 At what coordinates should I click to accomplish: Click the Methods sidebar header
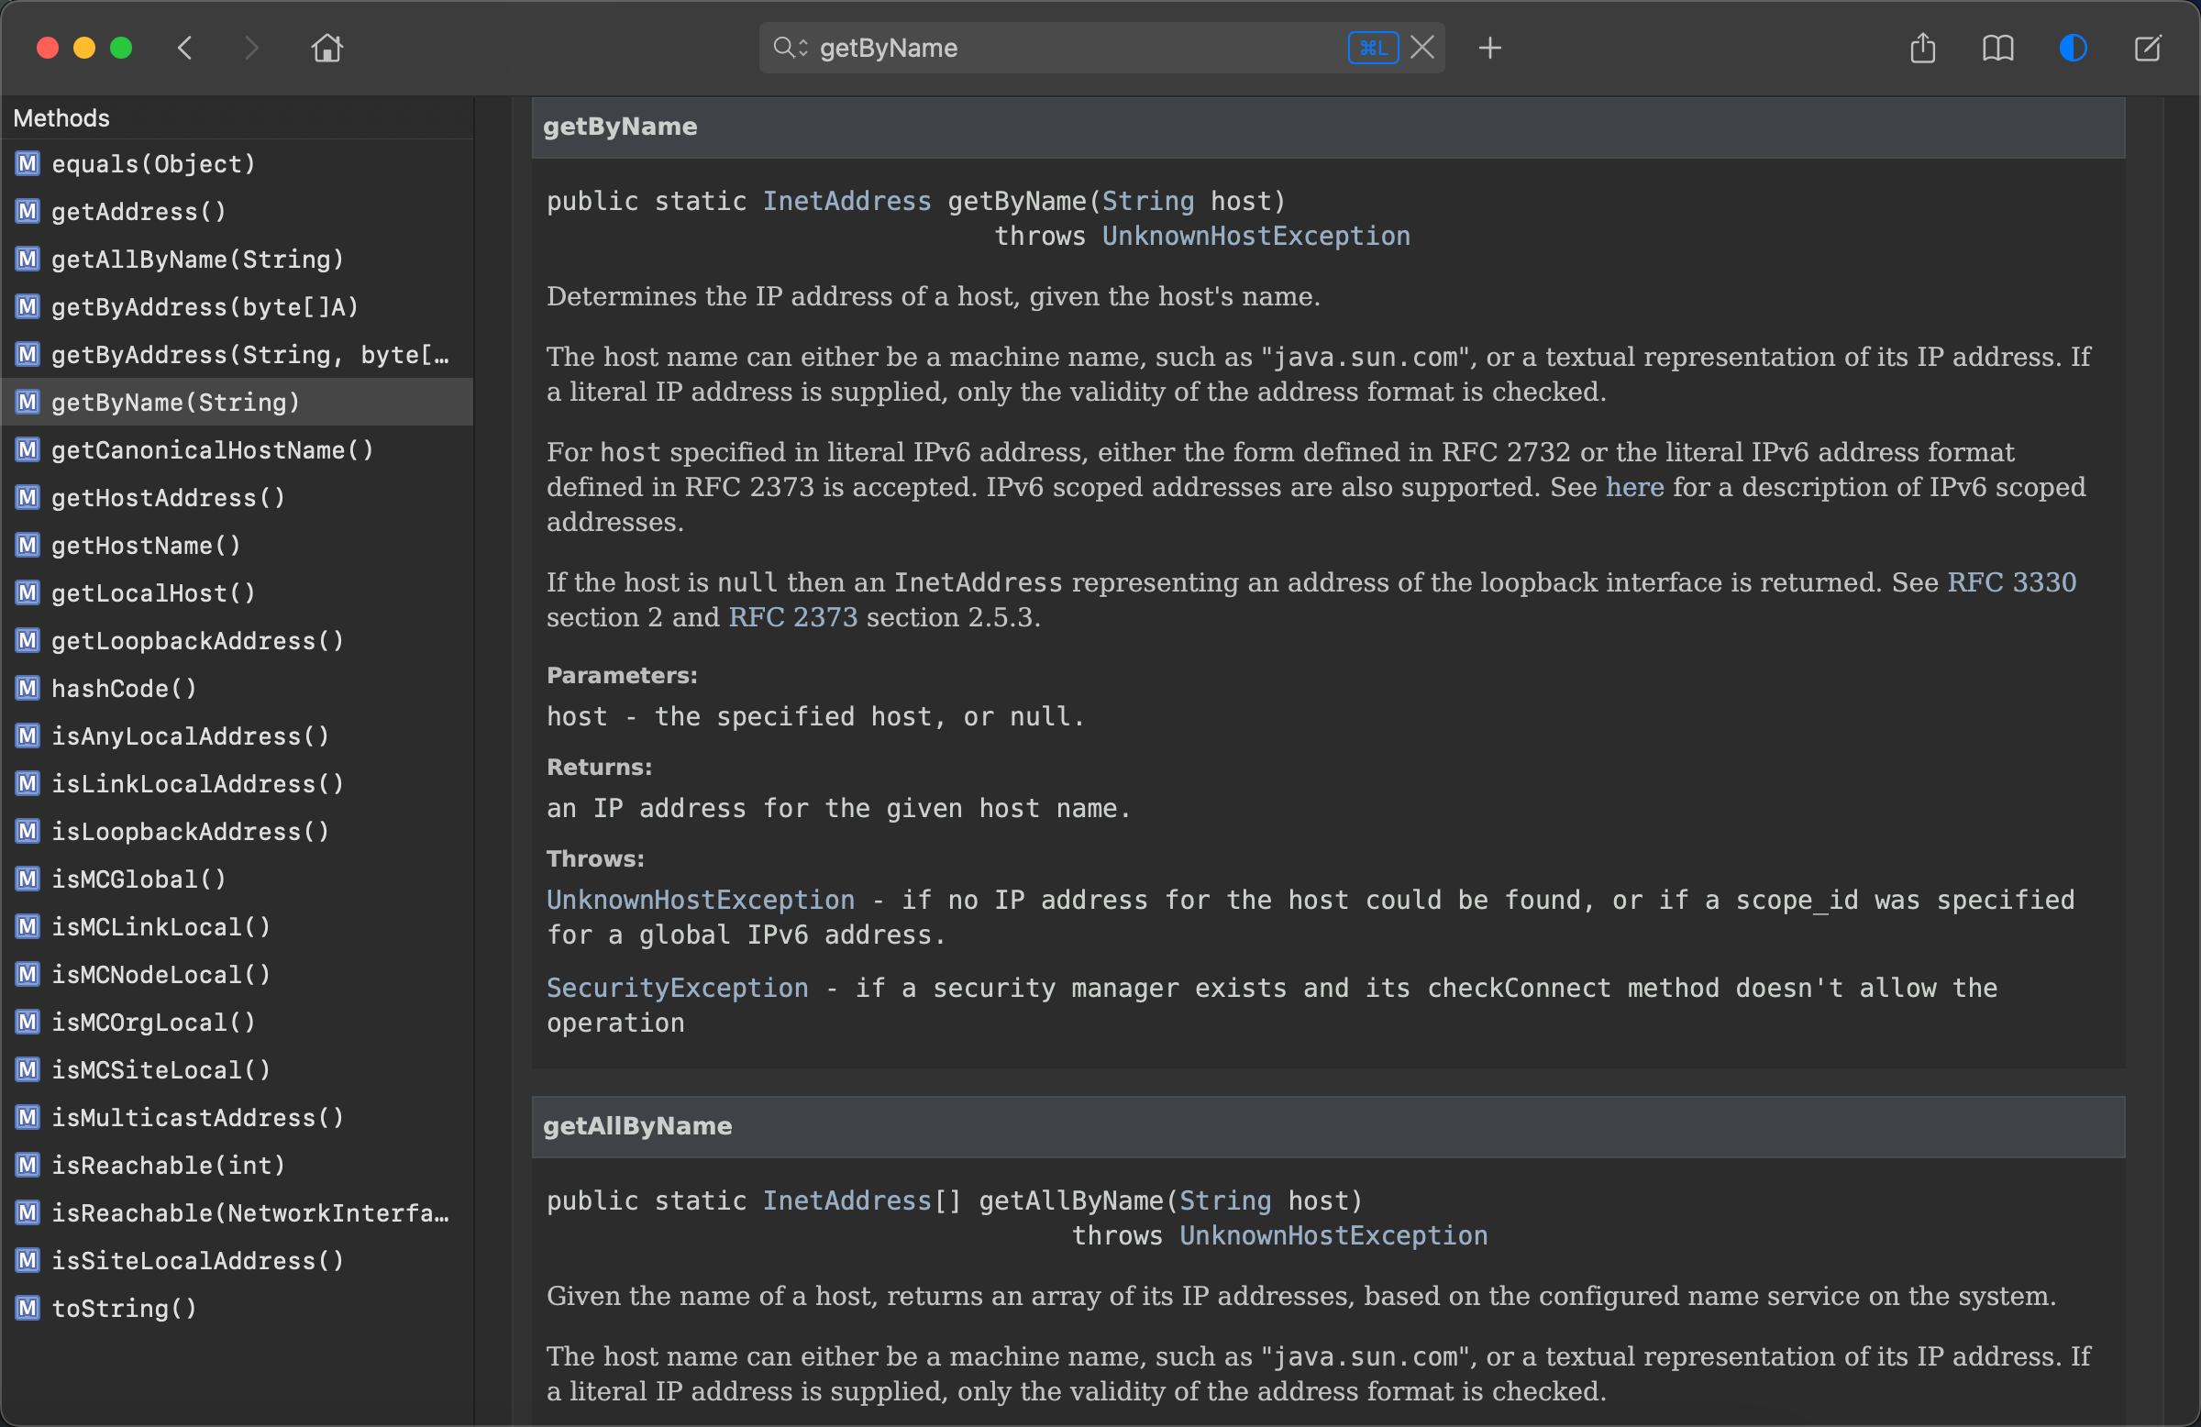point(61,118)
